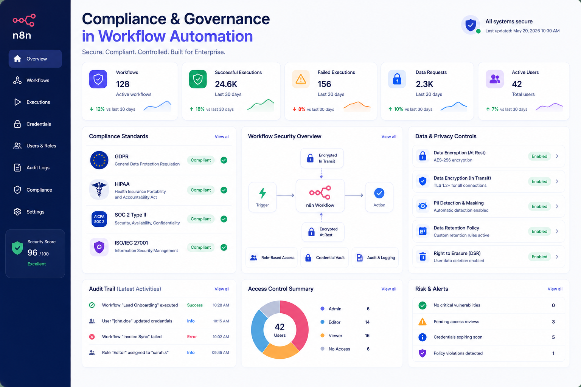Open Users & Roles in sidebar
Image resolution: width=581 pixels, height=387 pixels.
coord(35,146)
